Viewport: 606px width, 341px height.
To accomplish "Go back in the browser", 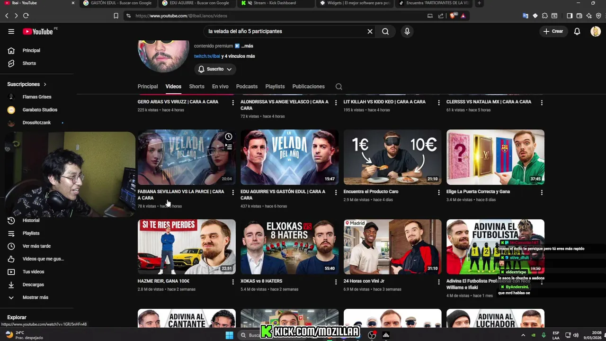I will tap(7, 16).
